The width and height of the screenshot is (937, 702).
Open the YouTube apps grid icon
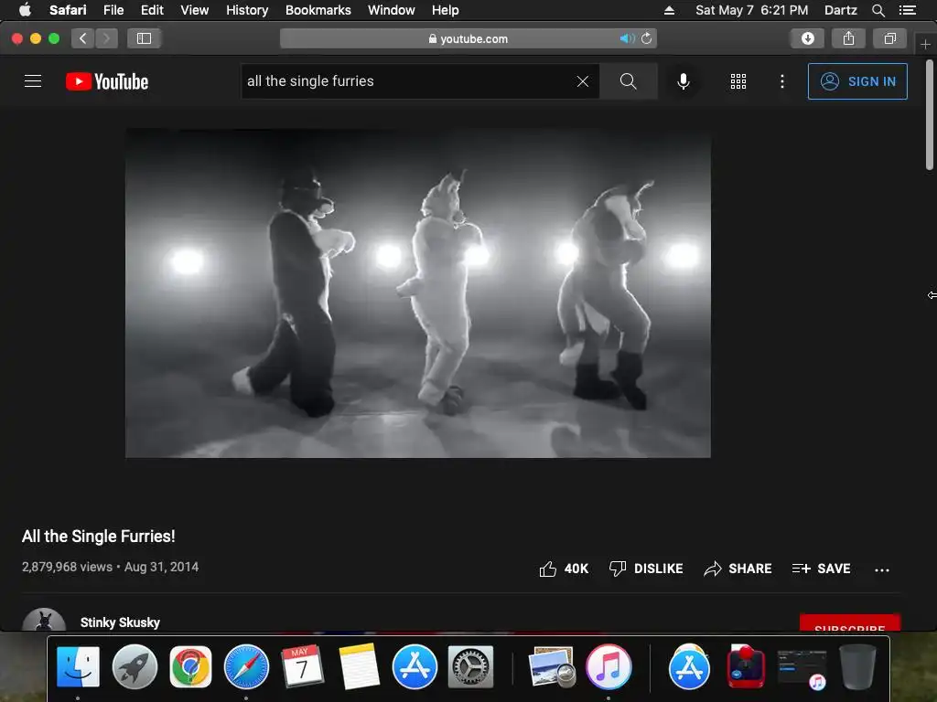point(738,81)
